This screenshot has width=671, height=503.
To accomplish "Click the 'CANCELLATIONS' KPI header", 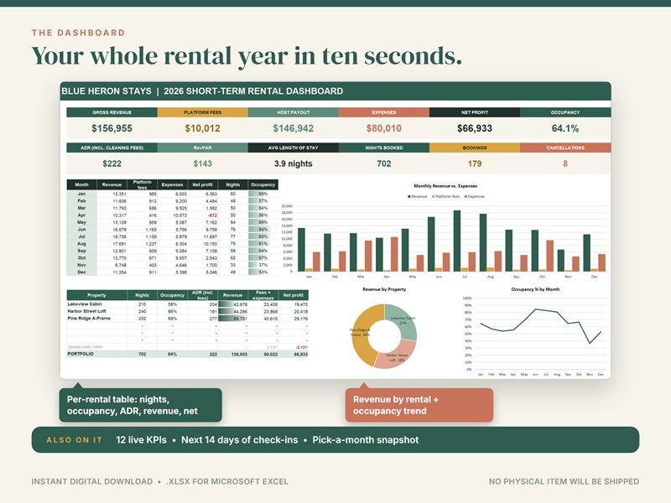I will pos(565,148).
